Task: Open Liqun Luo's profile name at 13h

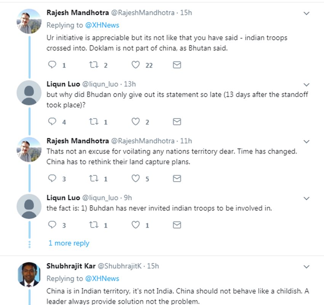Action: click(63, 84)
